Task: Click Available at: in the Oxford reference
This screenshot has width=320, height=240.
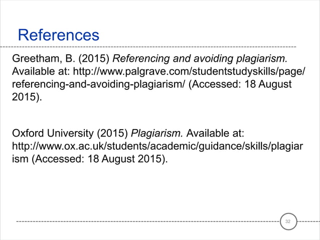Action: coord(215,133)
